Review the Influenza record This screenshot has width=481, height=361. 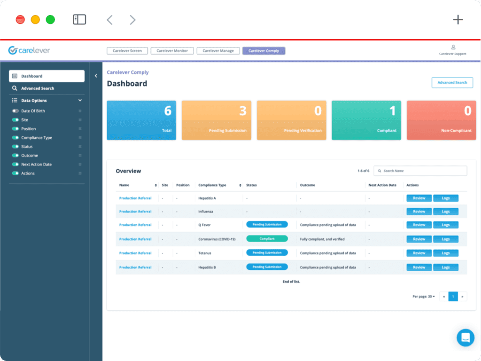pyautogui.click(x=419, y=212)
